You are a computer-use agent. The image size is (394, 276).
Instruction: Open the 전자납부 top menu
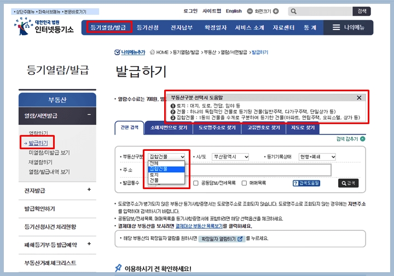click(182, 27)
